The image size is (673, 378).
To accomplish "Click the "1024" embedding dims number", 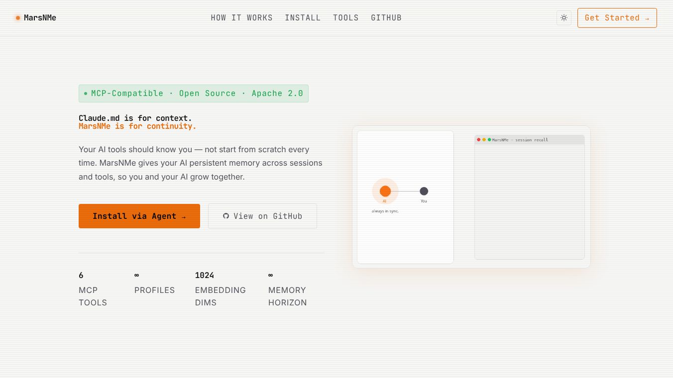I will pos(205,275).
